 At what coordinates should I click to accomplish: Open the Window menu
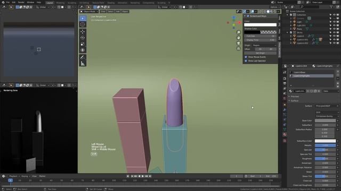click(x=30, y=2)
